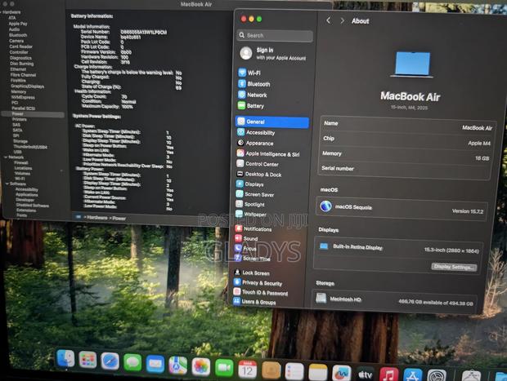Launch FaceTime from the Dock
The width and height of the screenshot is (507, 381).
224,368
